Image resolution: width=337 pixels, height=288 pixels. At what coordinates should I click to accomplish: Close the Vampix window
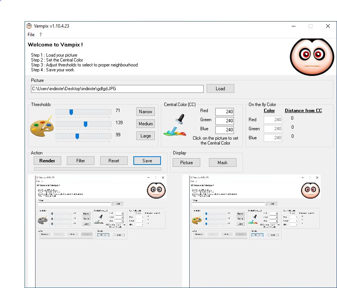tap(328, 26)
